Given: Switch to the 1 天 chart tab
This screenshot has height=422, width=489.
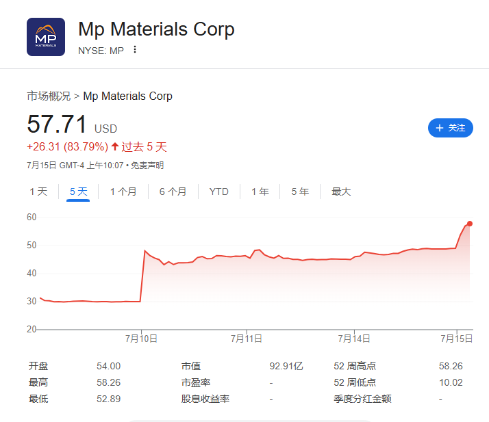Looking at the screenshot, I should tap(38, 192).
